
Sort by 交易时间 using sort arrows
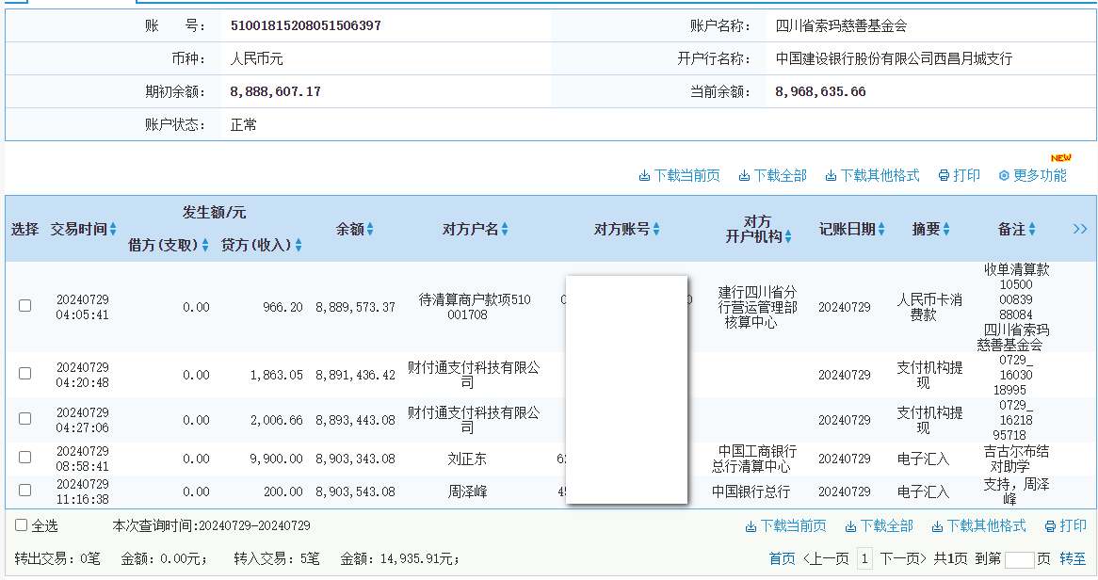pyautogui.click(x=113, y=229)
